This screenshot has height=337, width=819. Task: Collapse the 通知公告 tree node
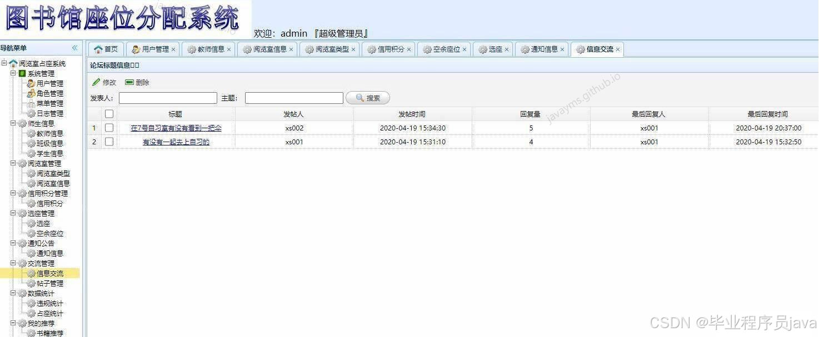(x=13, y=243)
